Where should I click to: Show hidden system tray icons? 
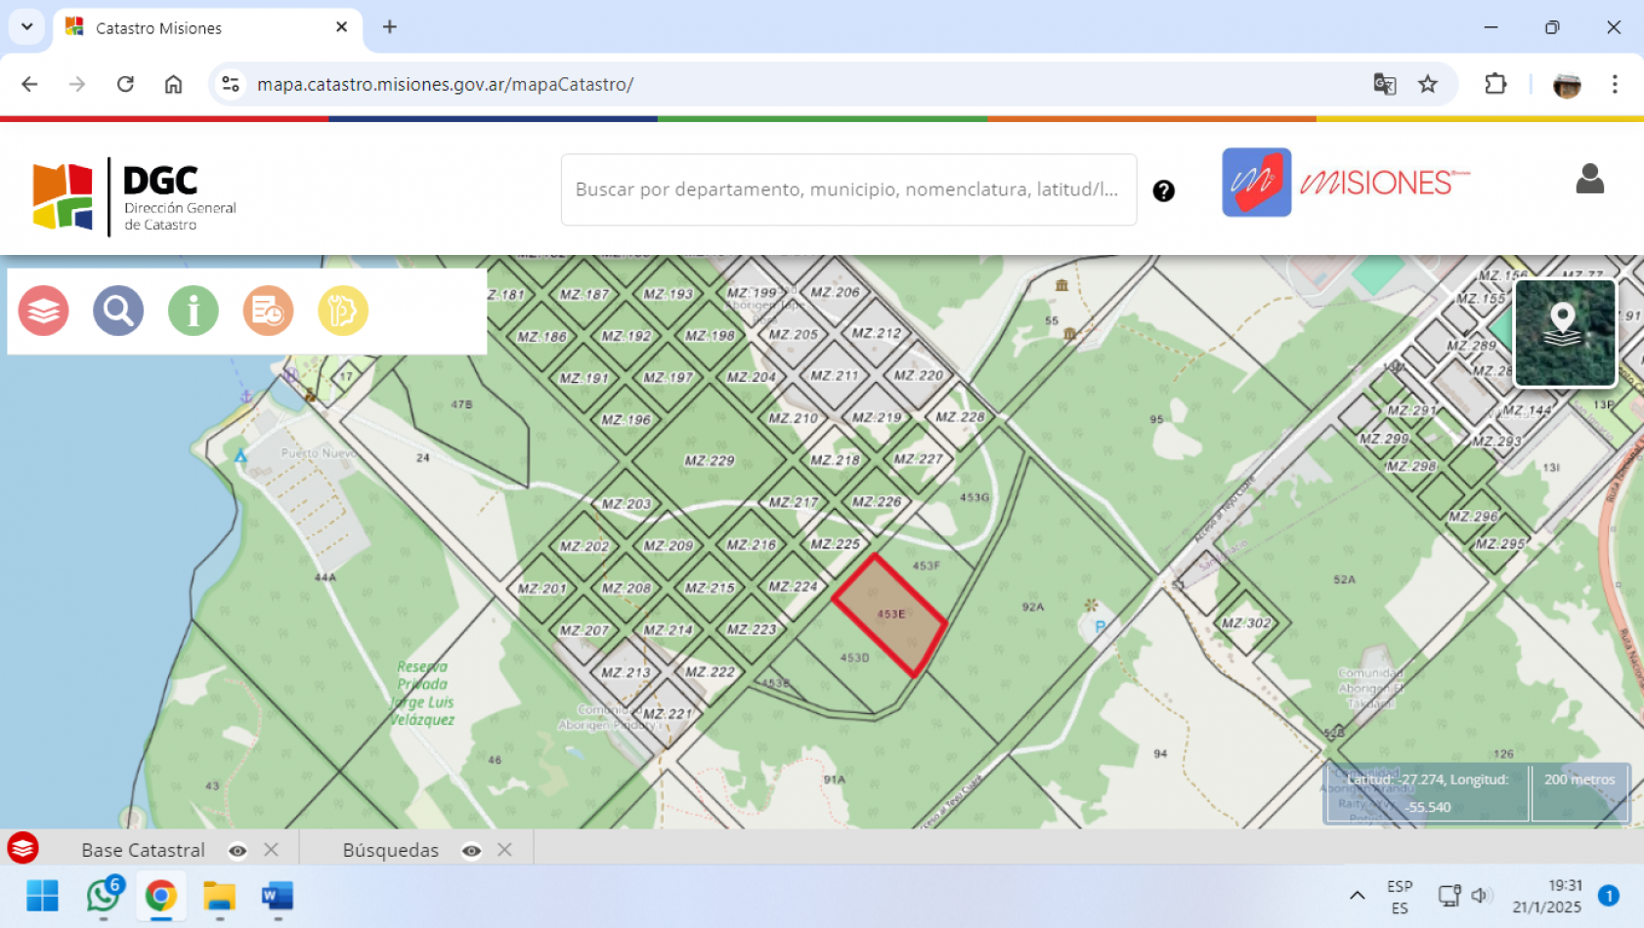click(1357, 895)
